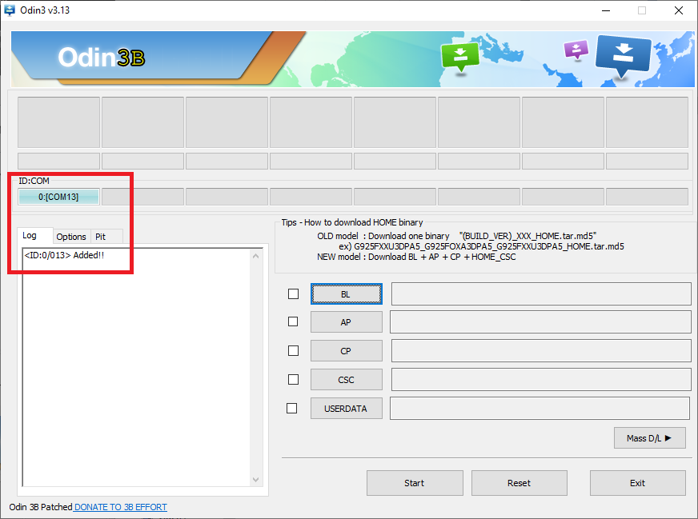The image size is (698, 519).
Task: Browse for an AP firmware file
Action: tap(347, 322)
